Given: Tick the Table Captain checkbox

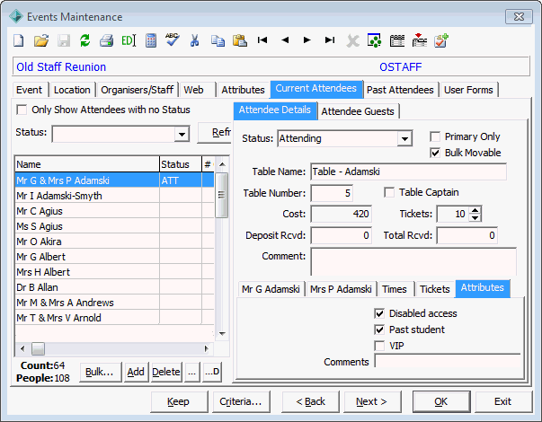Looking at the screenshot, I should 389,192.
